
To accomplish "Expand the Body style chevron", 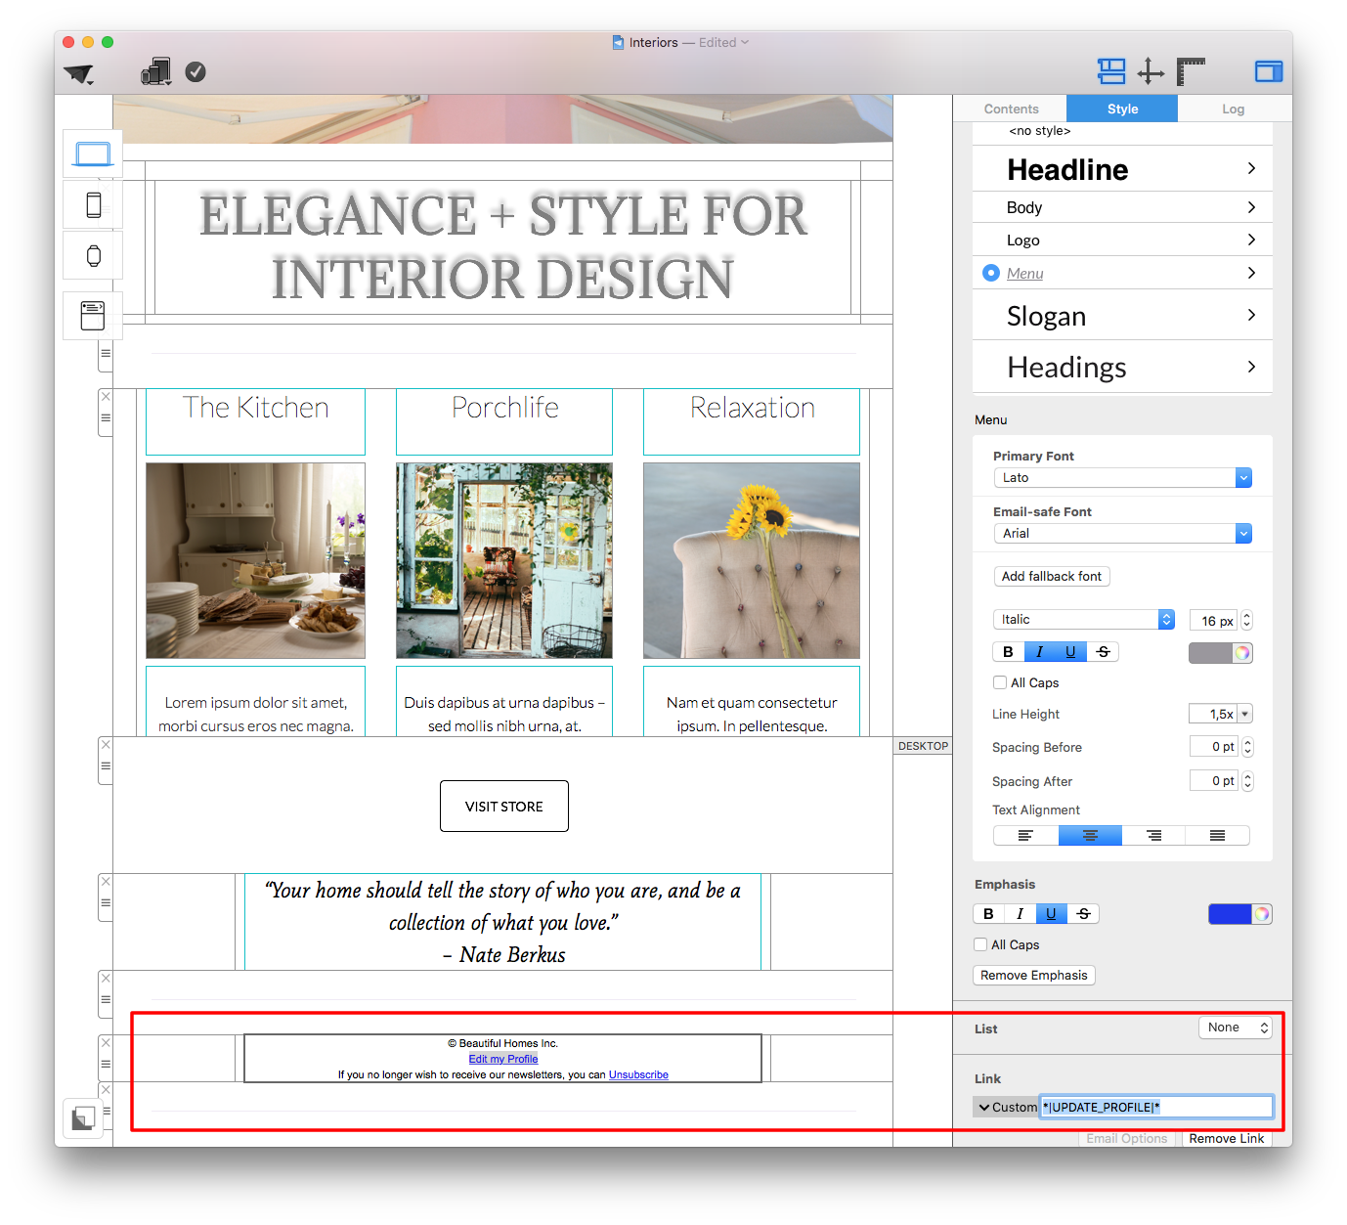I will pyautogui.click(x=1251, y=206).
